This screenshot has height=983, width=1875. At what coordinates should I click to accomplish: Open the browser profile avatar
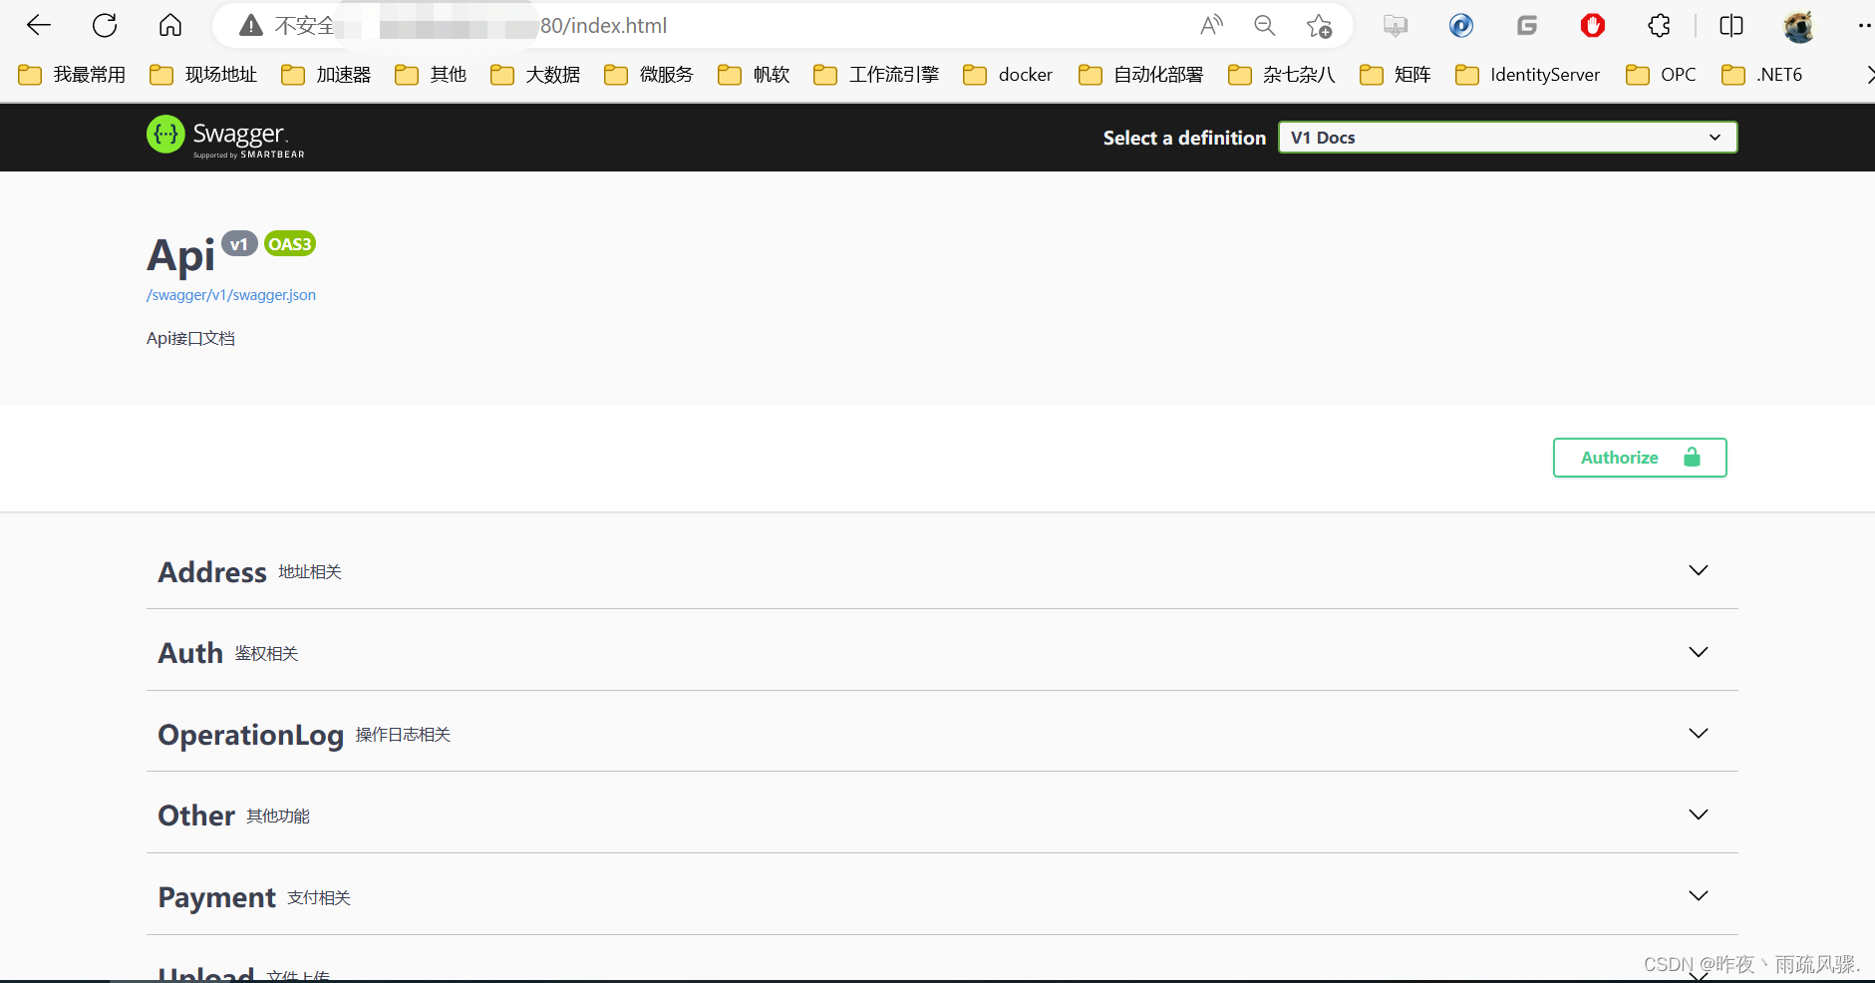[1798, 26]
